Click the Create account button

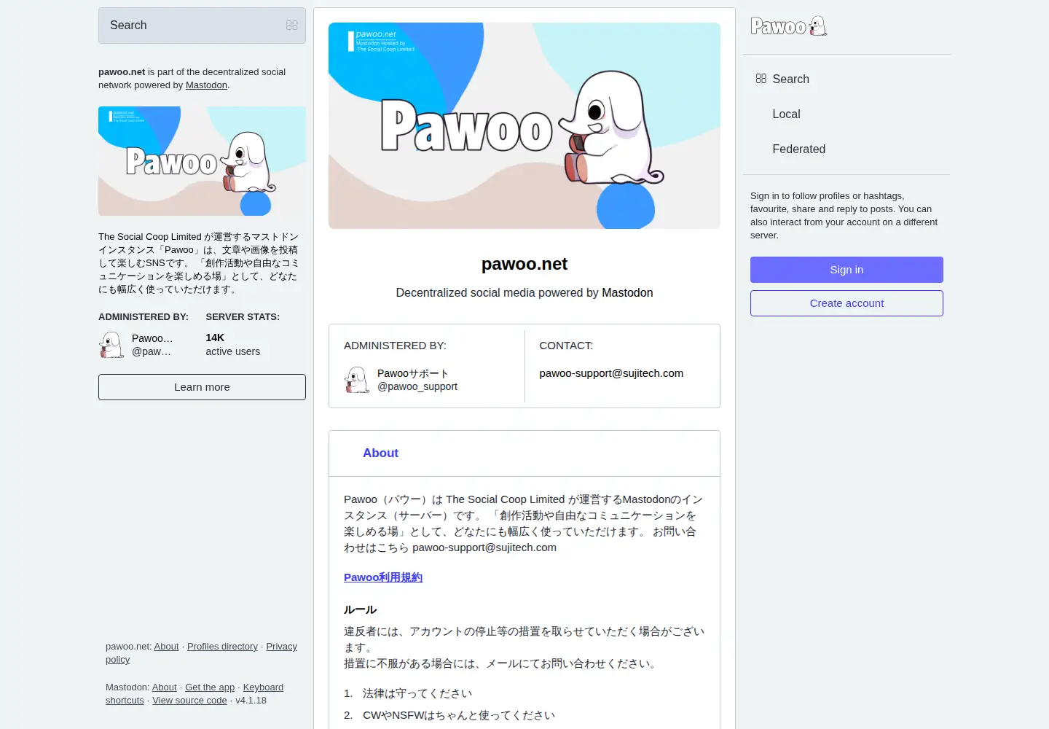coord(846,303)
